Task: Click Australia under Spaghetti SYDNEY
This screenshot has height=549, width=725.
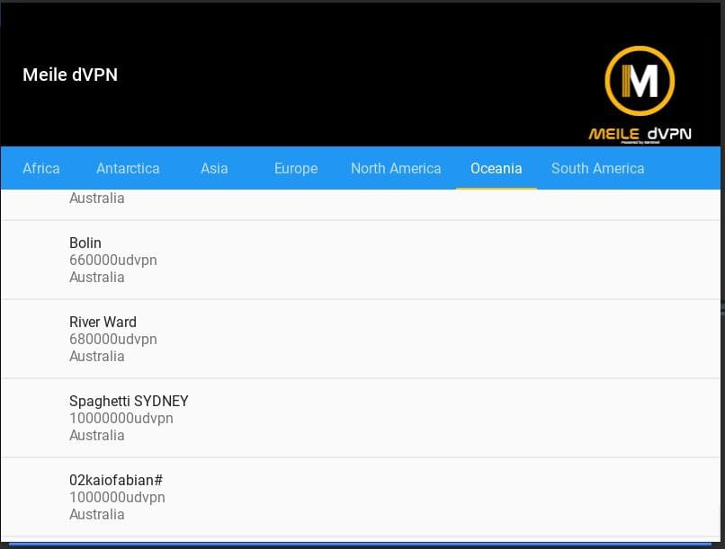Action: [x=96, y=435]
